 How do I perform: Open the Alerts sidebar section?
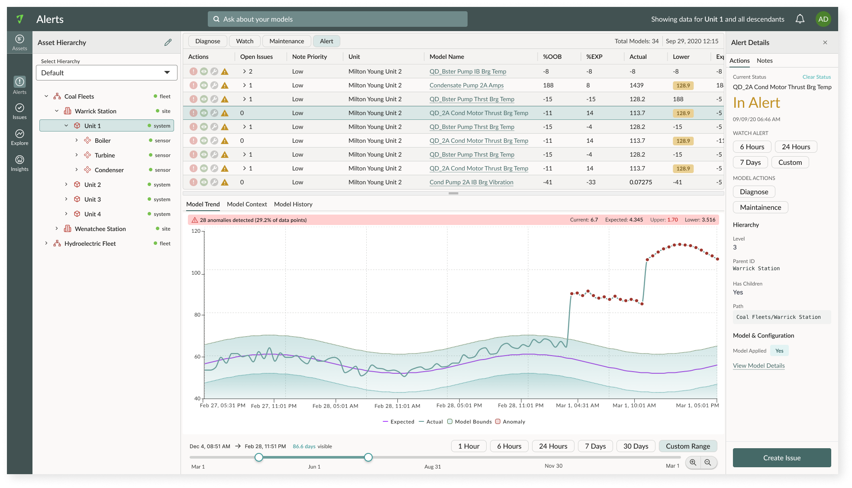pos(19,86)
